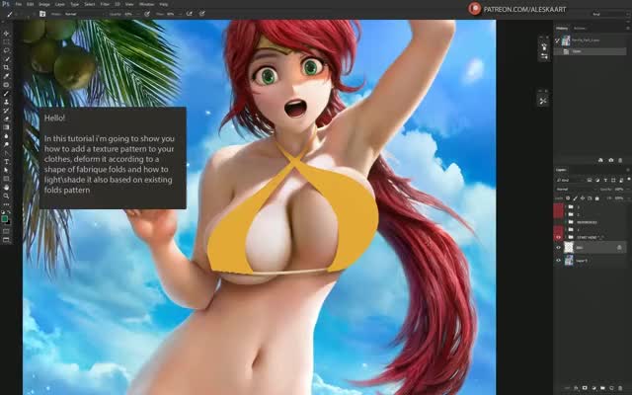Screen dimensions: 632x395
Task: Select the Eyedropper tool
Action: coord(6,76)
